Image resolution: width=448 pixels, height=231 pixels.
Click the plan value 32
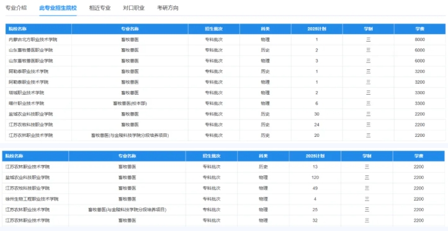(x=315, y=220)
